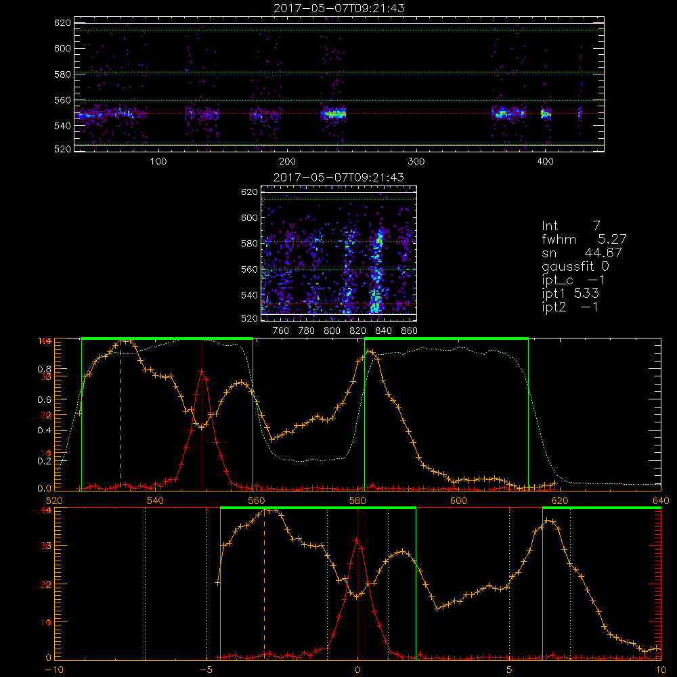Image resolution: width=677 pixels, height=677 pixels.
Task: Select the 'fwhm 5.27' readout
Action: click(584, 239)
